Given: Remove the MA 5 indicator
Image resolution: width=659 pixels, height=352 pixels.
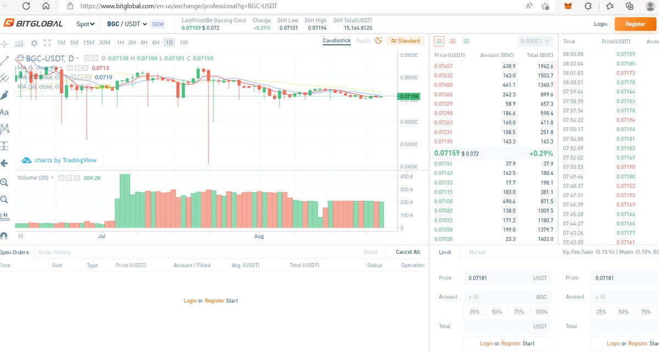Looking at the screenshot, I should click(85, 68).
